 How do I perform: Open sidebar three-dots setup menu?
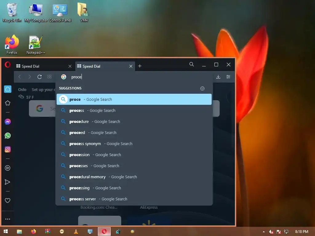tap(8, 219)
